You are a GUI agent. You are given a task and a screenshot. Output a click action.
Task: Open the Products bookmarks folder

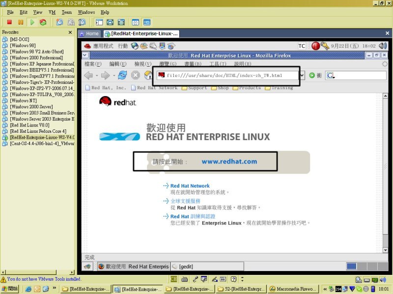click(247, 88)
